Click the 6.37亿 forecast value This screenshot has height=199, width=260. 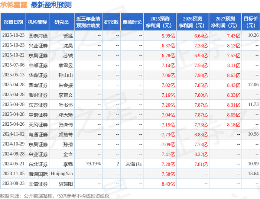168,45
